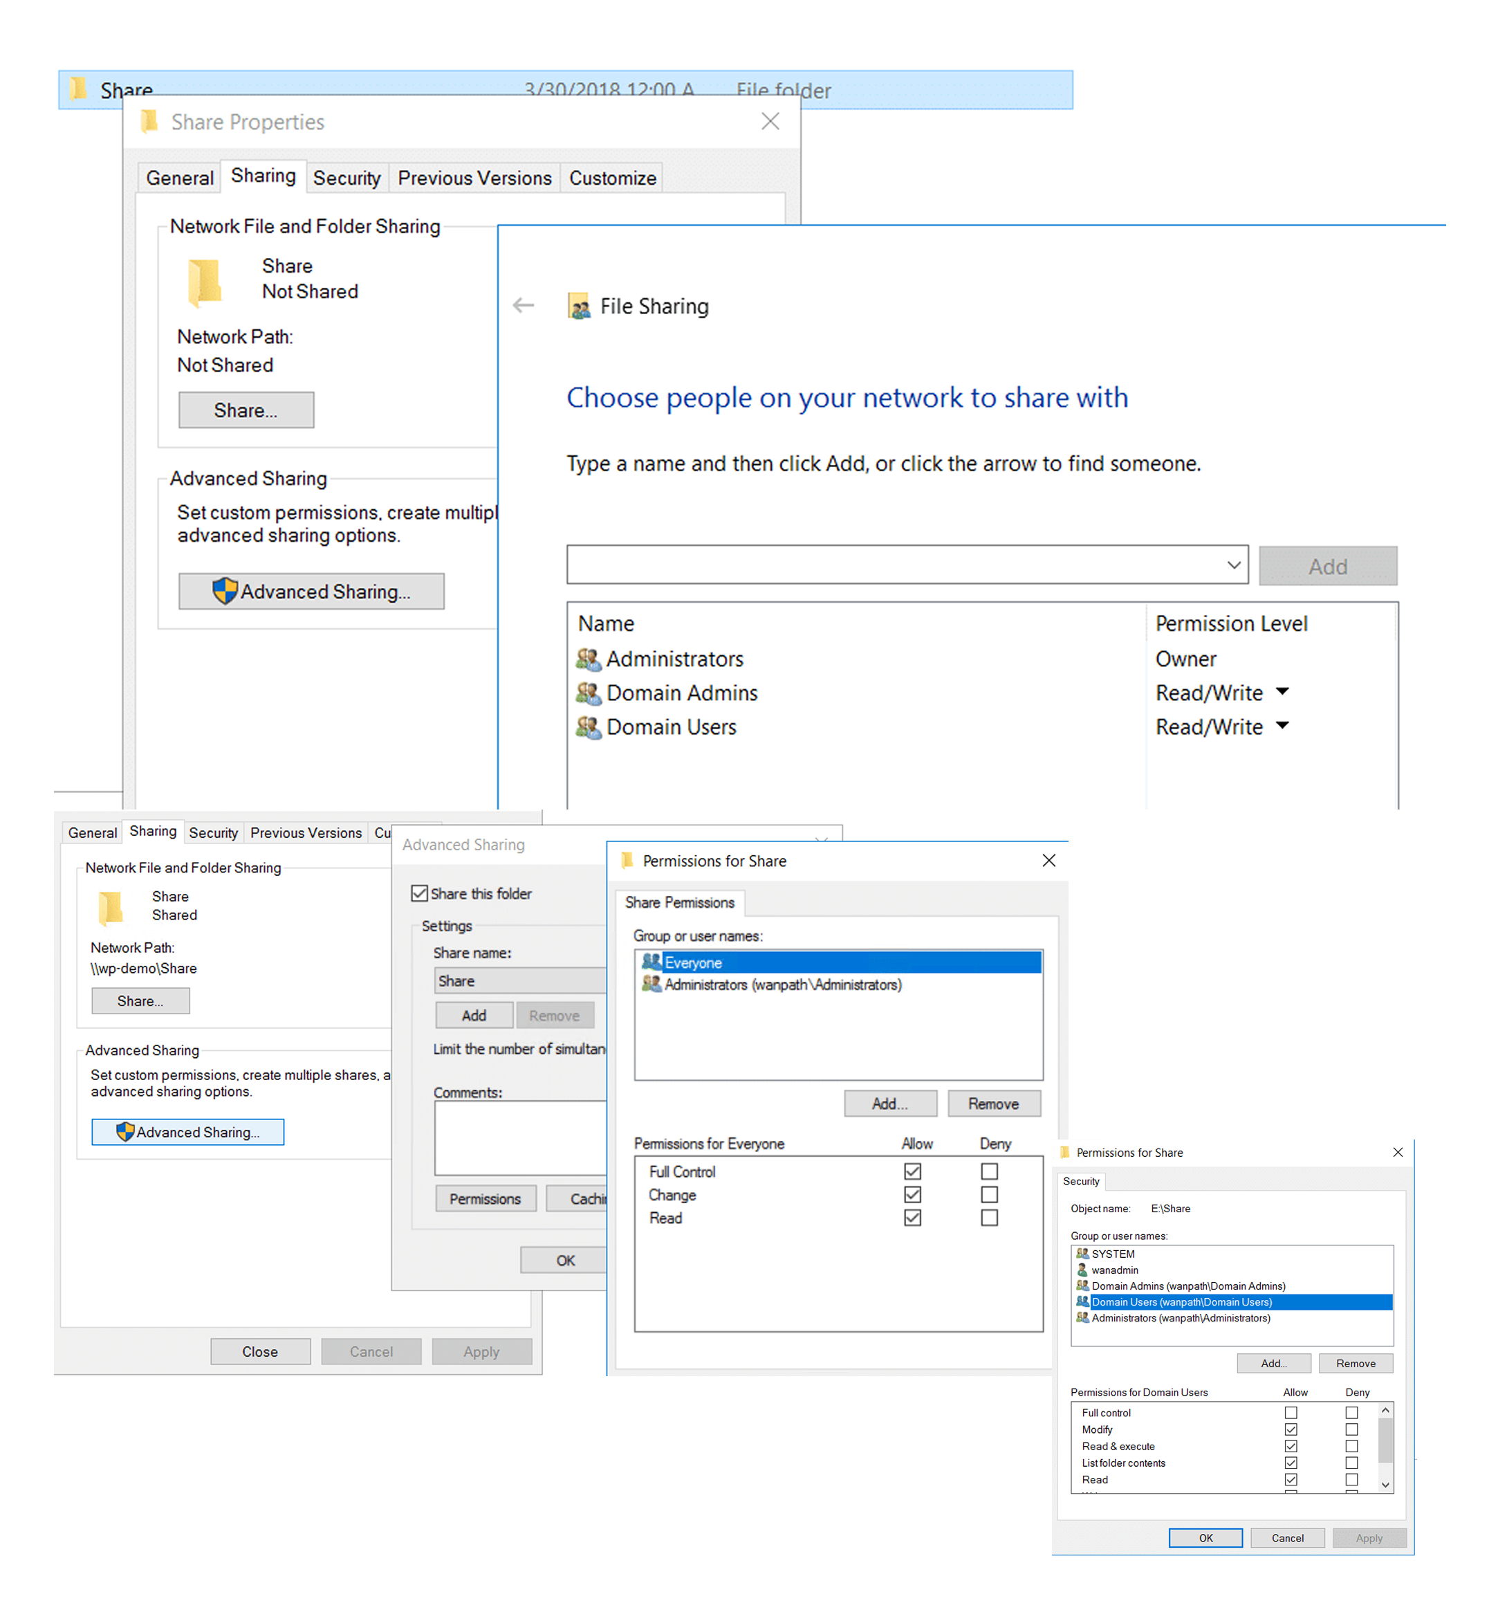Click Add in the Permissions for Share dialog
This screenshot has width=1498, height=1619.
[x=889, y=1103]
